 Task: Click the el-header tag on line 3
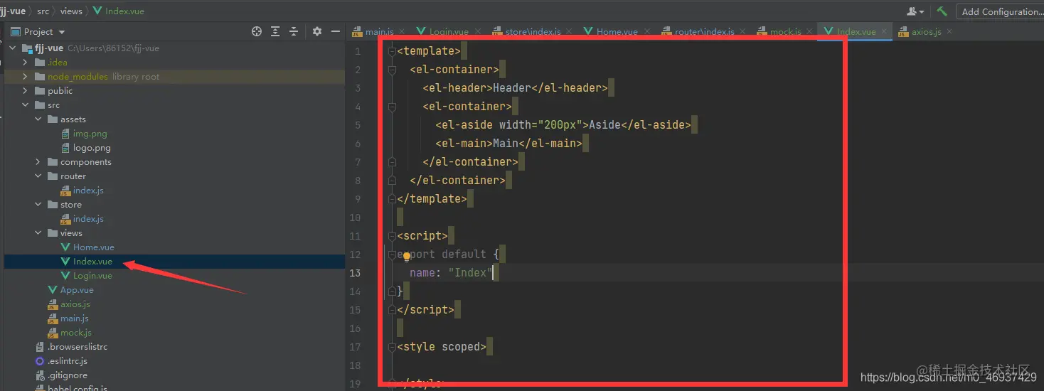[x=458, y=88]
